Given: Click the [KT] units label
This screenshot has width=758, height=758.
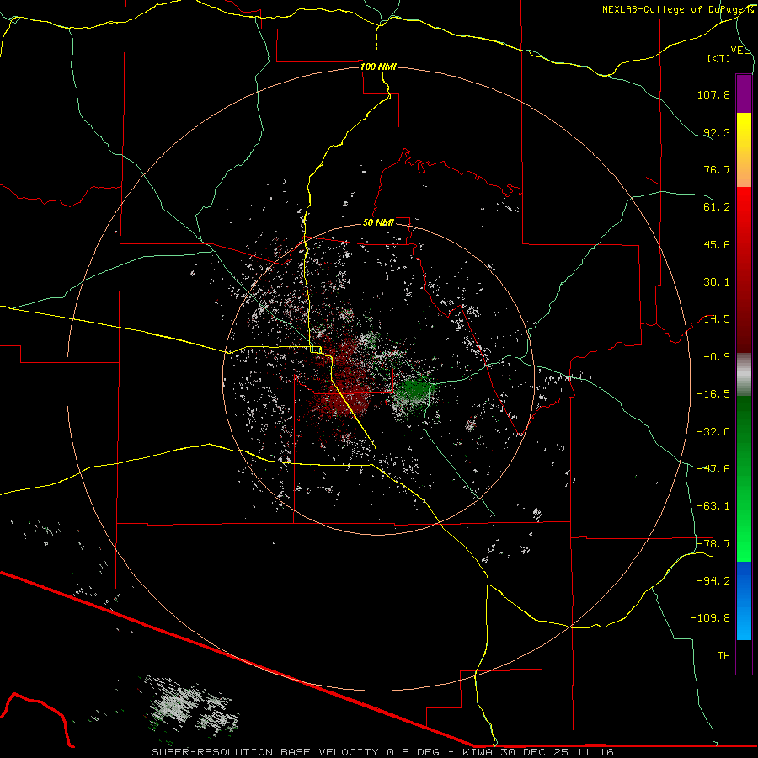Looking at the screenshot, I should pos(719,58).
